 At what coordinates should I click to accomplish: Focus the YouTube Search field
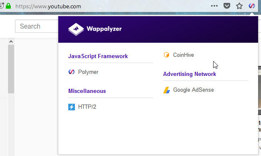[37, 26]
